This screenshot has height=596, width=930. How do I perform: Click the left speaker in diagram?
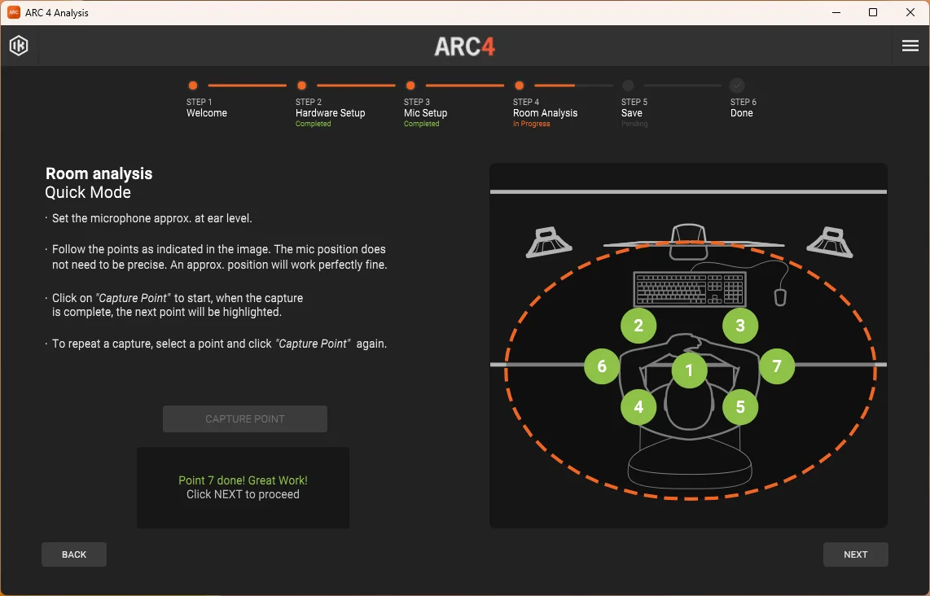tap(549, 242)
